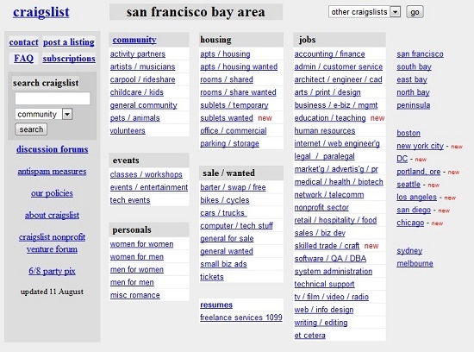Open the community section heading link
This screenshot has height=352, width=474.
pos(134,40)
